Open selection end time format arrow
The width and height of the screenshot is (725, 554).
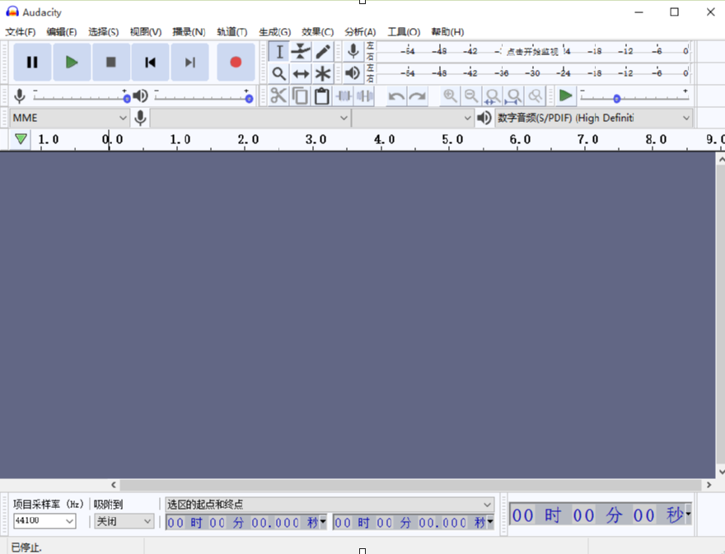(490, 522)
